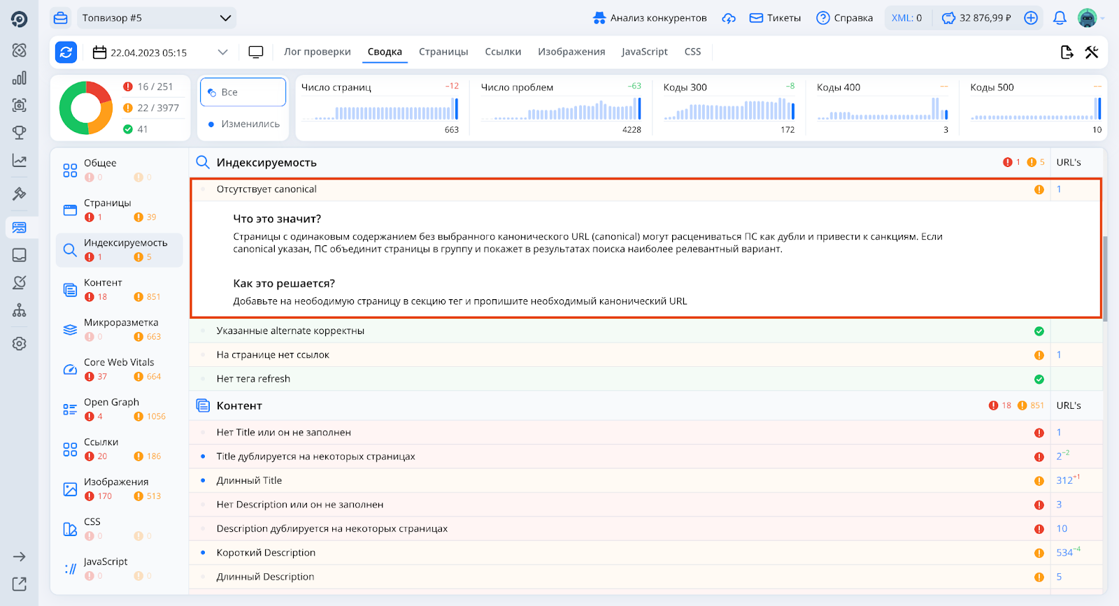Open 'Анализ конкурентов' link
The height and width of the screenshot is (606, 1119).
click(x=650, y=18)
